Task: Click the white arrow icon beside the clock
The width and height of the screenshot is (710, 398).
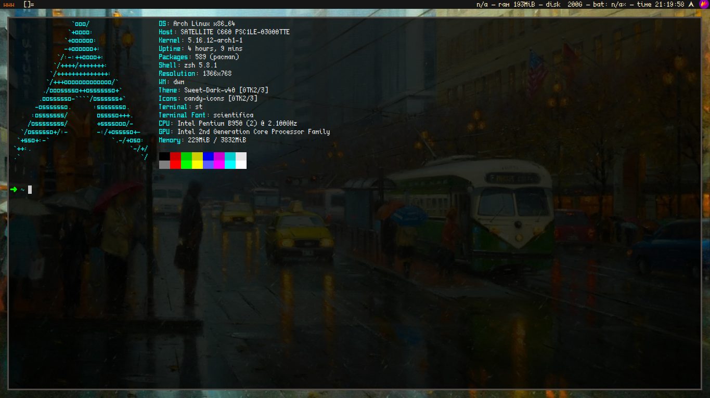Action: click(x=691, y=4)
